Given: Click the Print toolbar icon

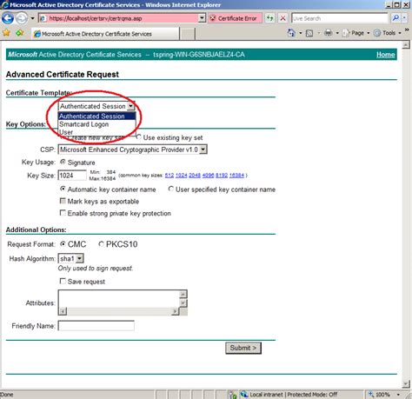Looking at the screenshot, I should pyautogui.click(x=328, y=33).
